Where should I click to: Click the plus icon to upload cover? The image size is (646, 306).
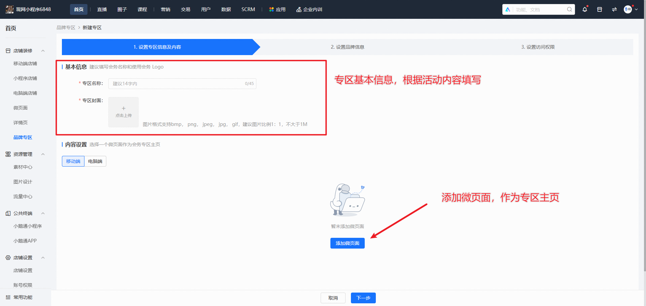pyautogui.click(x=123, y=108)
